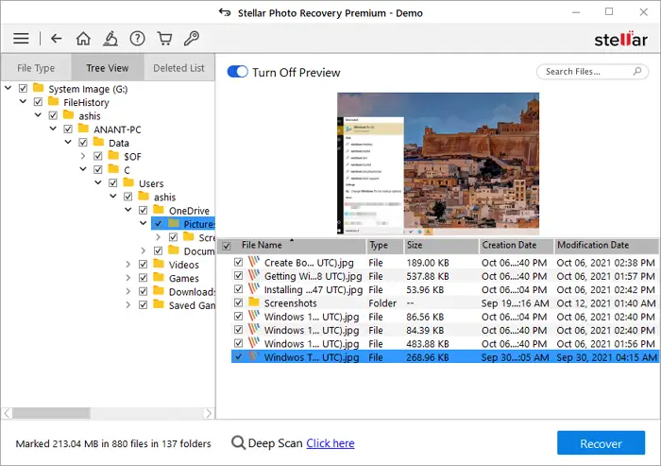Screen dimensions: 661x466
Task: Uncheck the System Image (G:) checkbox
Action: click(24, 88)
